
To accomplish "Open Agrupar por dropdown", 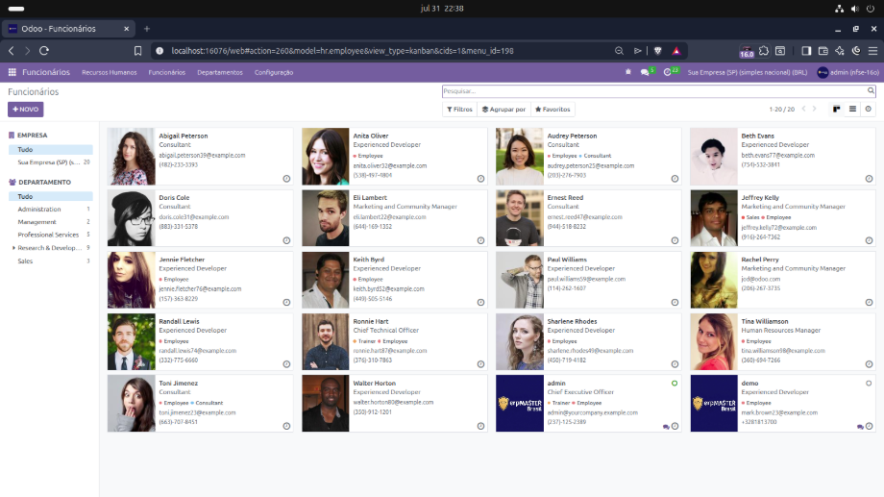I will tap(503, 109).
